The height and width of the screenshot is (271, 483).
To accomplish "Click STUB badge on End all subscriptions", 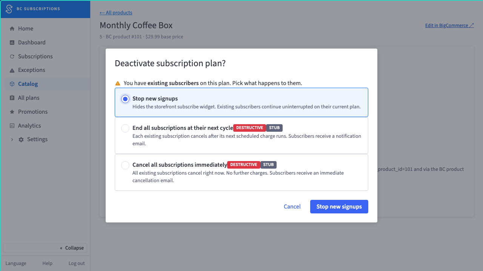I will tap(274, 128).
